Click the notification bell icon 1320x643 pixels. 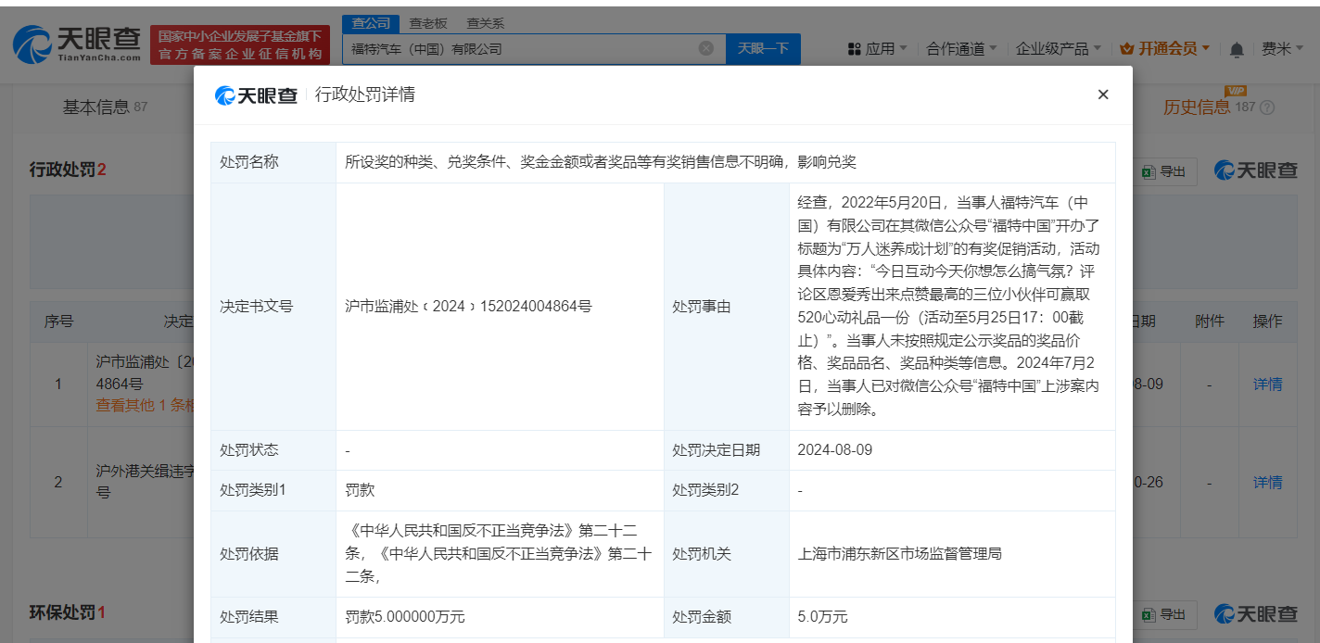(x=1236, y=48)
